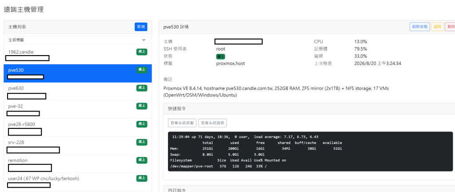
Task: Select the srv-228 host entry
Action: coord(77,145)
